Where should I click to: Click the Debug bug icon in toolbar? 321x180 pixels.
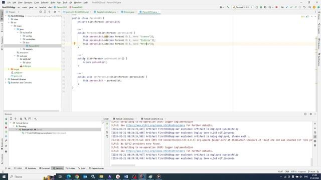coord(261,7)
